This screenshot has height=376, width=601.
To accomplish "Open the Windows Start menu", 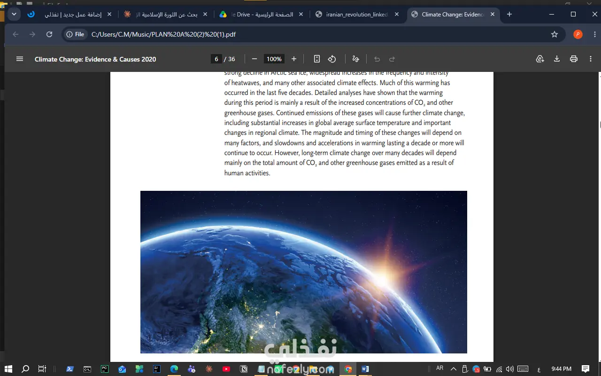I will (x=8, y=369).
